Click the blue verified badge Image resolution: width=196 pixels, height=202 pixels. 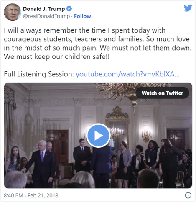pyautogui.click(x=69, y=9)
